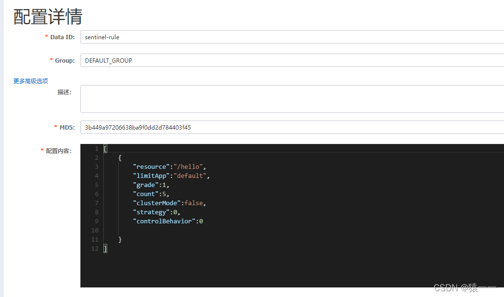Click the closing curly brace on line 11
504x297 pixels.
tap(120, 240)
